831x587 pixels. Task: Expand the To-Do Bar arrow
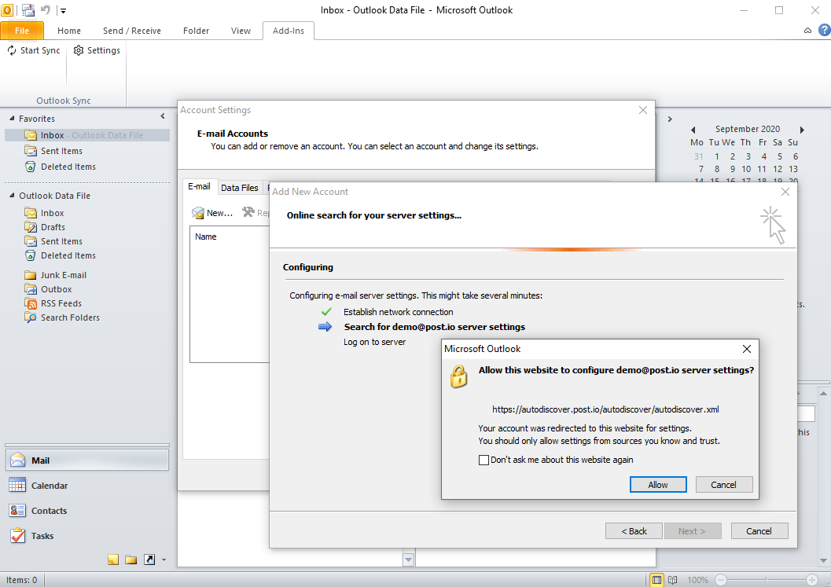[x=670, y=119]
